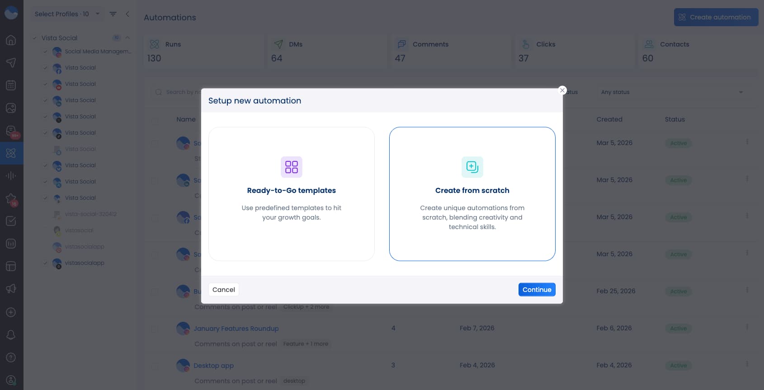Open the Reviews star icon with badge
Screen dimensions: 764x390
coord(11,199)
